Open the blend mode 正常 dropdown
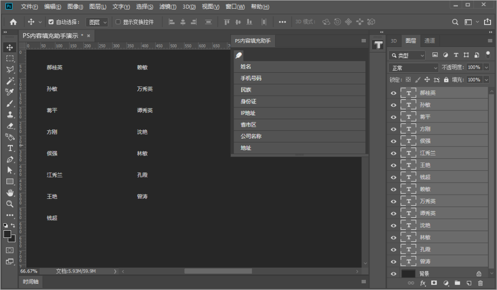The height and width of the screenshot is (290, 497). [x=413, y=68]
